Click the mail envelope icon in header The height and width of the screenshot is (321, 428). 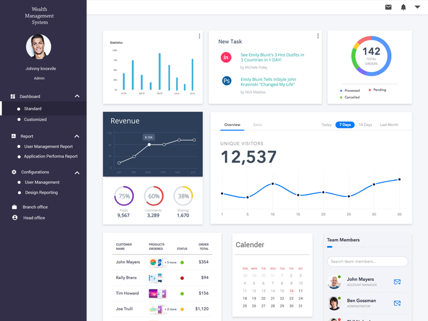388,7
